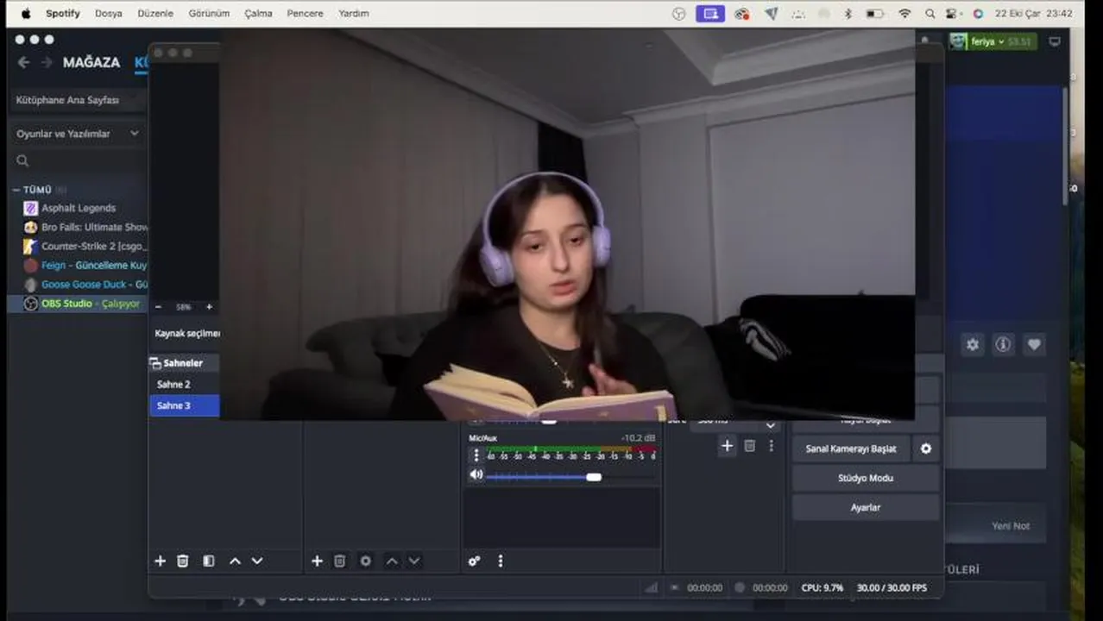Screen dimensions: 1103x621
Task: Open transition properties three-dot menu
Action: click(x=772, y=446)
